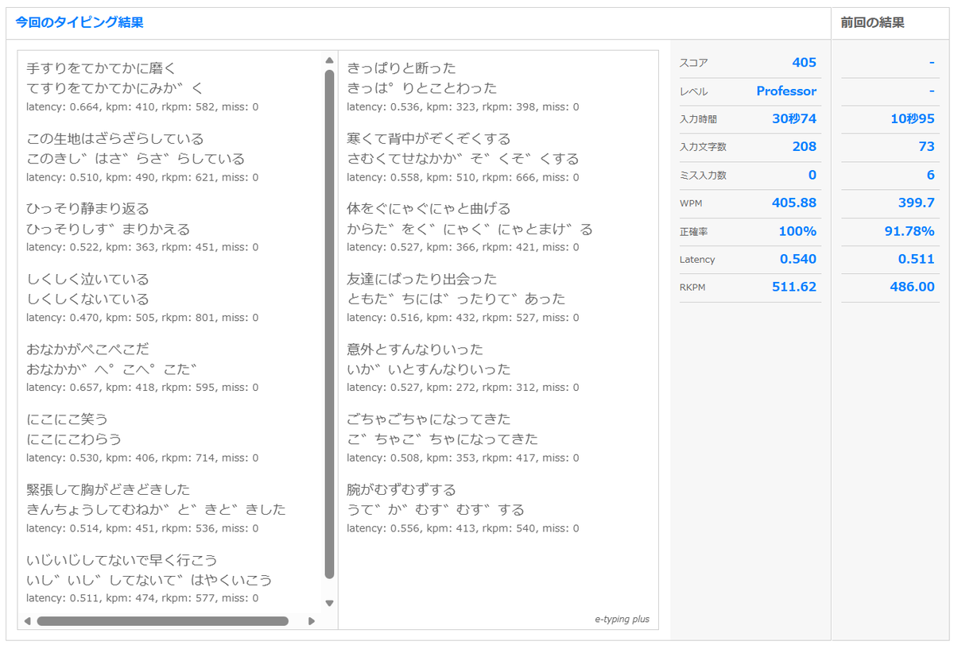
Task: Click input time value 30秒74
Action: click(x=794, y=119)
